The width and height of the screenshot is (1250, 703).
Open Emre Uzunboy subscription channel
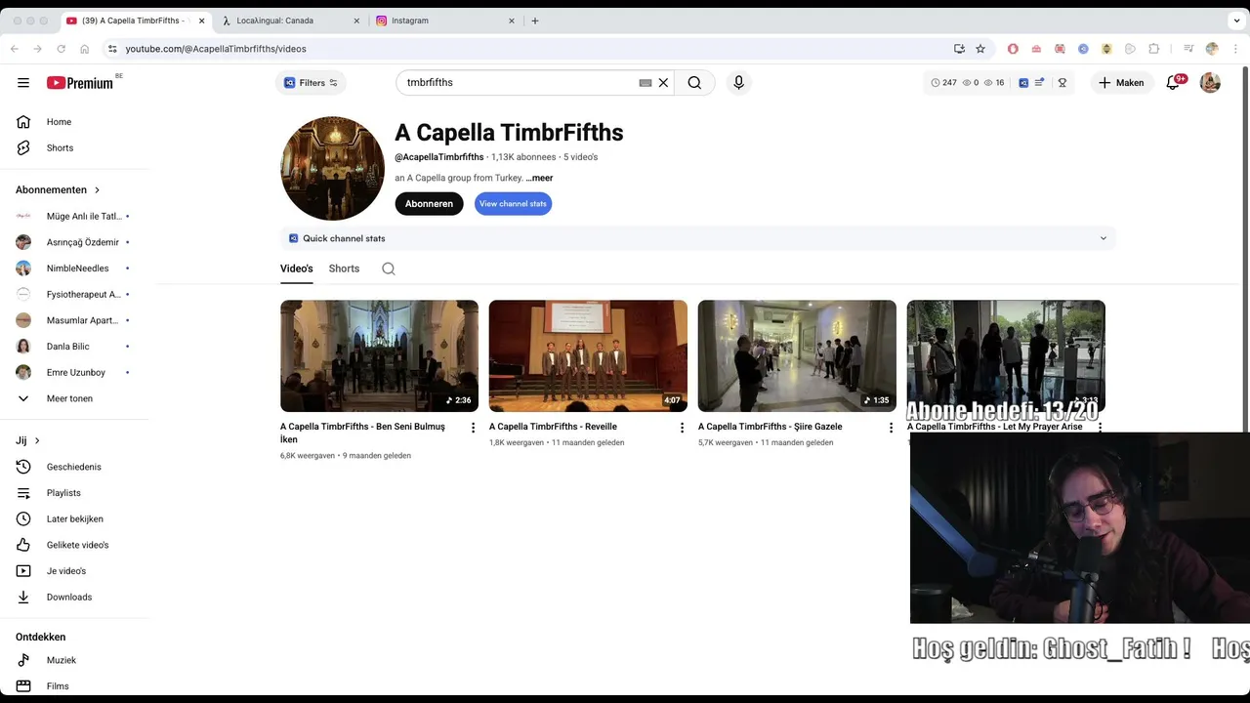[x=74, y=373]
